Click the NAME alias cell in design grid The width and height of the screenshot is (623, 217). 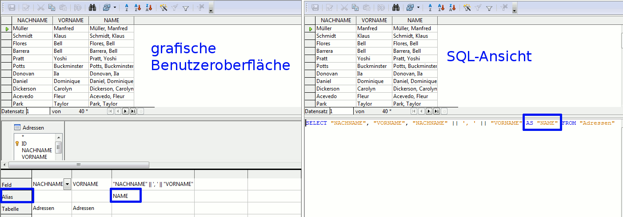126,196
